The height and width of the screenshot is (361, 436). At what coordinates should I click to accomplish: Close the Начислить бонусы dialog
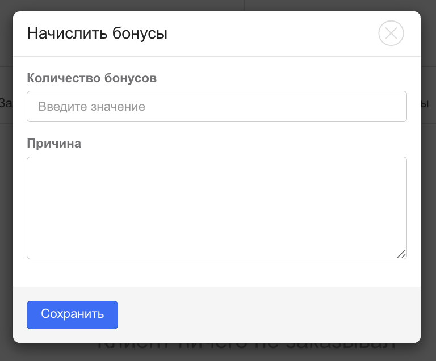pos(391,33)
